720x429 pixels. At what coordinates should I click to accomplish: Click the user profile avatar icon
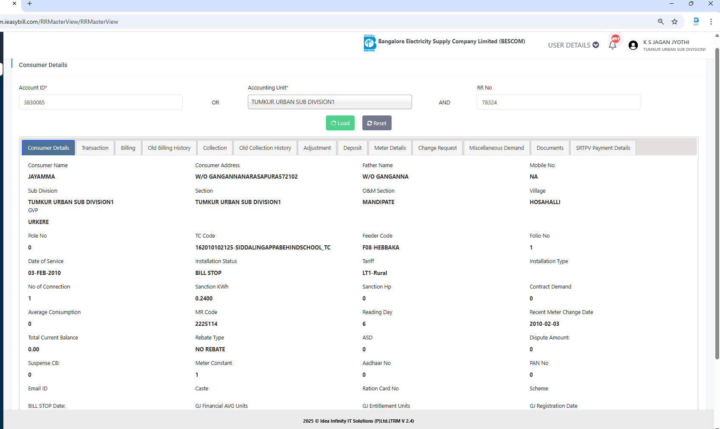tap(633, 45)
